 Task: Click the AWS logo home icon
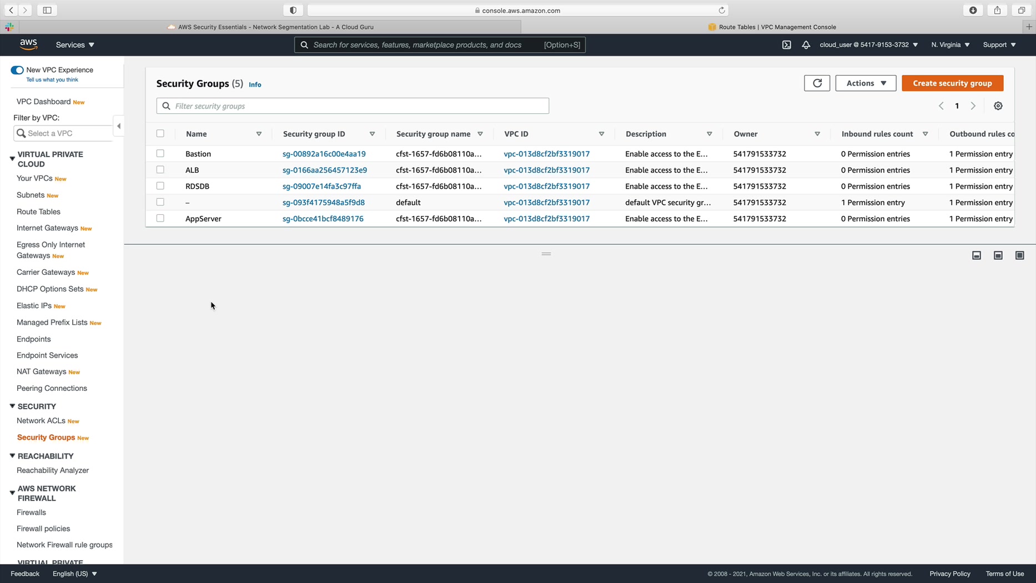(28, 44)
